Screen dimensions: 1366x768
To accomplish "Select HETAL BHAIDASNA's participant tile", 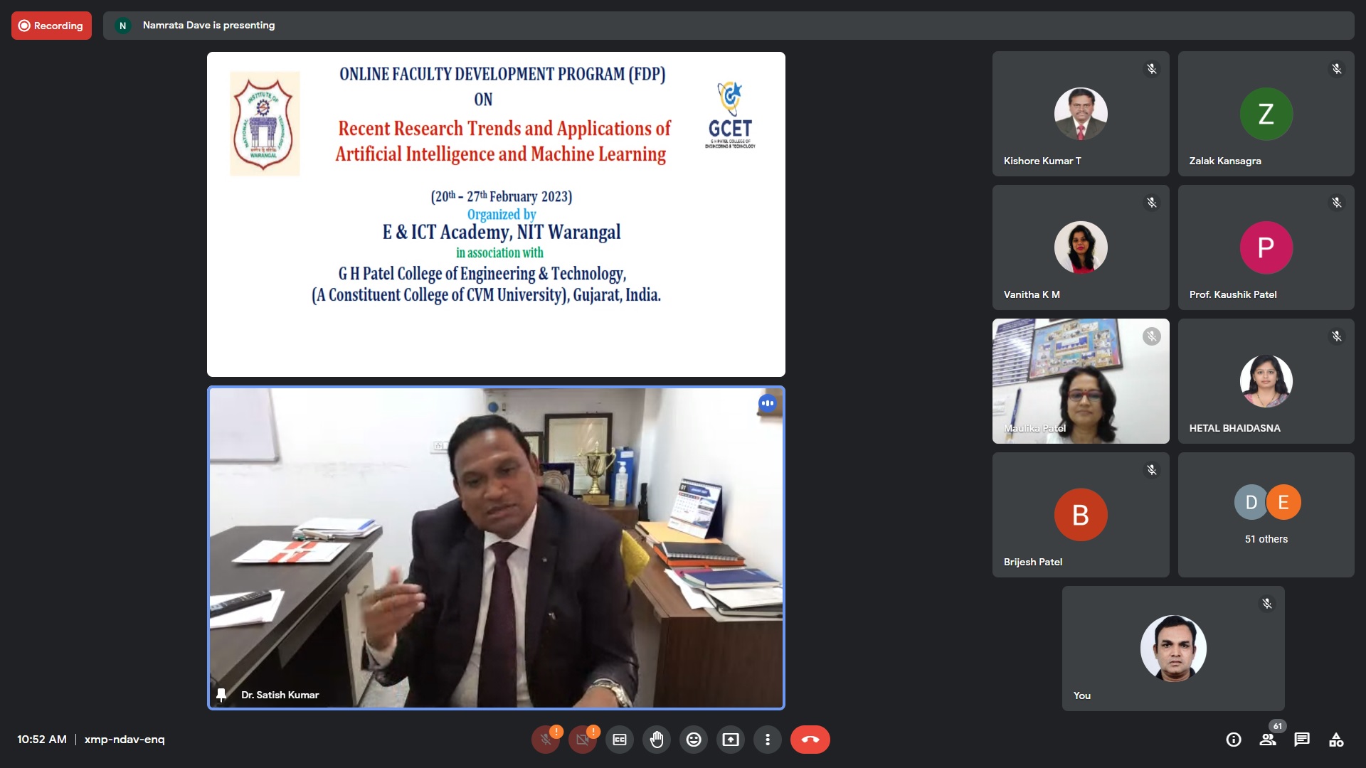I will point(1266,381).
